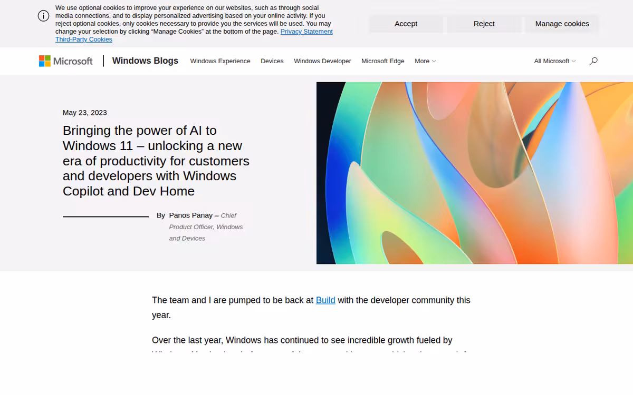This screenshot has height=395, width=633.
Task: Click the Windows Blogs title
Action: pyautogui.click(x=145, y=61)
